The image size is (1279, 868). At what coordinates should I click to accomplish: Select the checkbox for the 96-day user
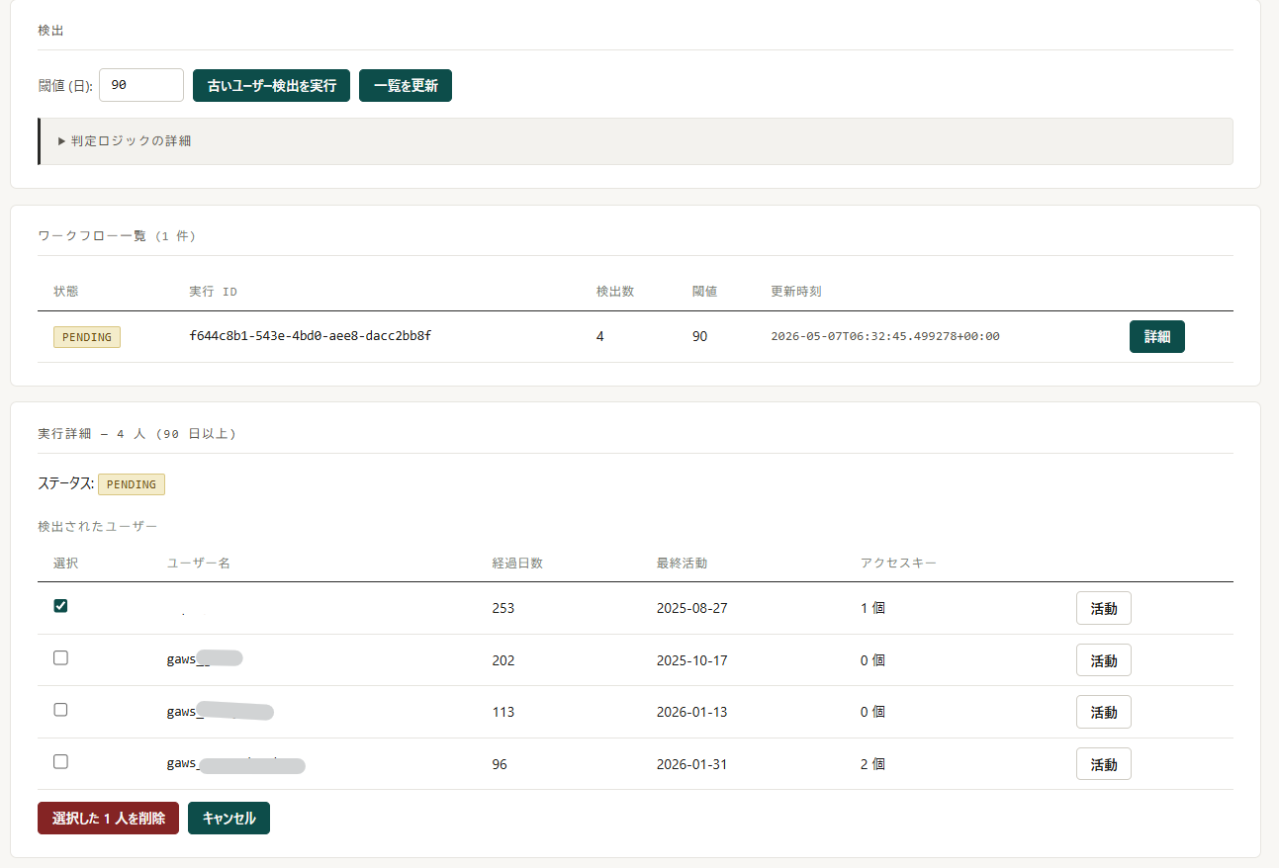pos(60,761)
